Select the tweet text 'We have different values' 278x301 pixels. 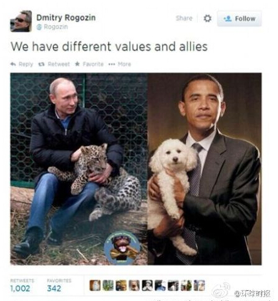click(81, 46)
